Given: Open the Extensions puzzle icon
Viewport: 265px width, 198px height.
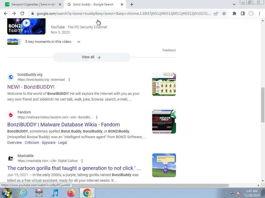Looking at the screenshot, I should tap(234, 13).
